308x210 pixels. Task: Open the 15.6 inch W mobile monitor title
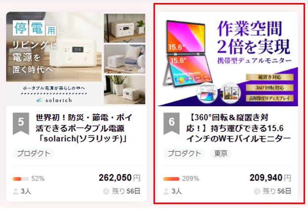(x=238, y=128)
